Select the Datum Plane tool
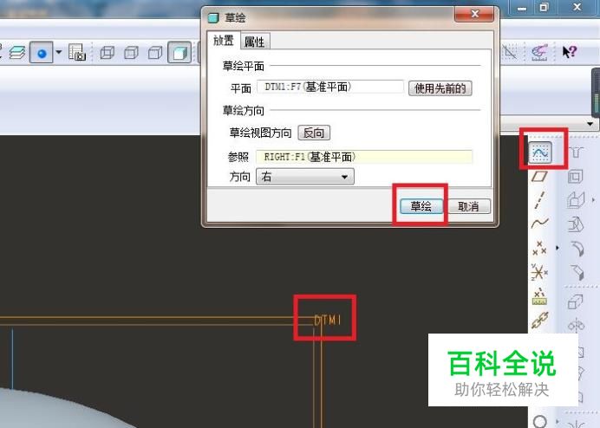 [x=539, y=177]
